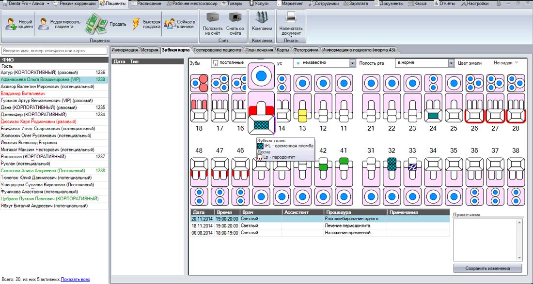Image resolution: width=533 pixels, height=284 pixels.
Task: Click the Save changes button
Action: [x=487, y=269]
